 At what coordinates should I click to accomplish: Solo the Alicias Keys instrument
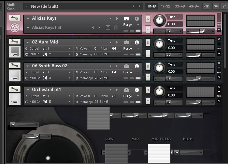[x=148, y=19]
